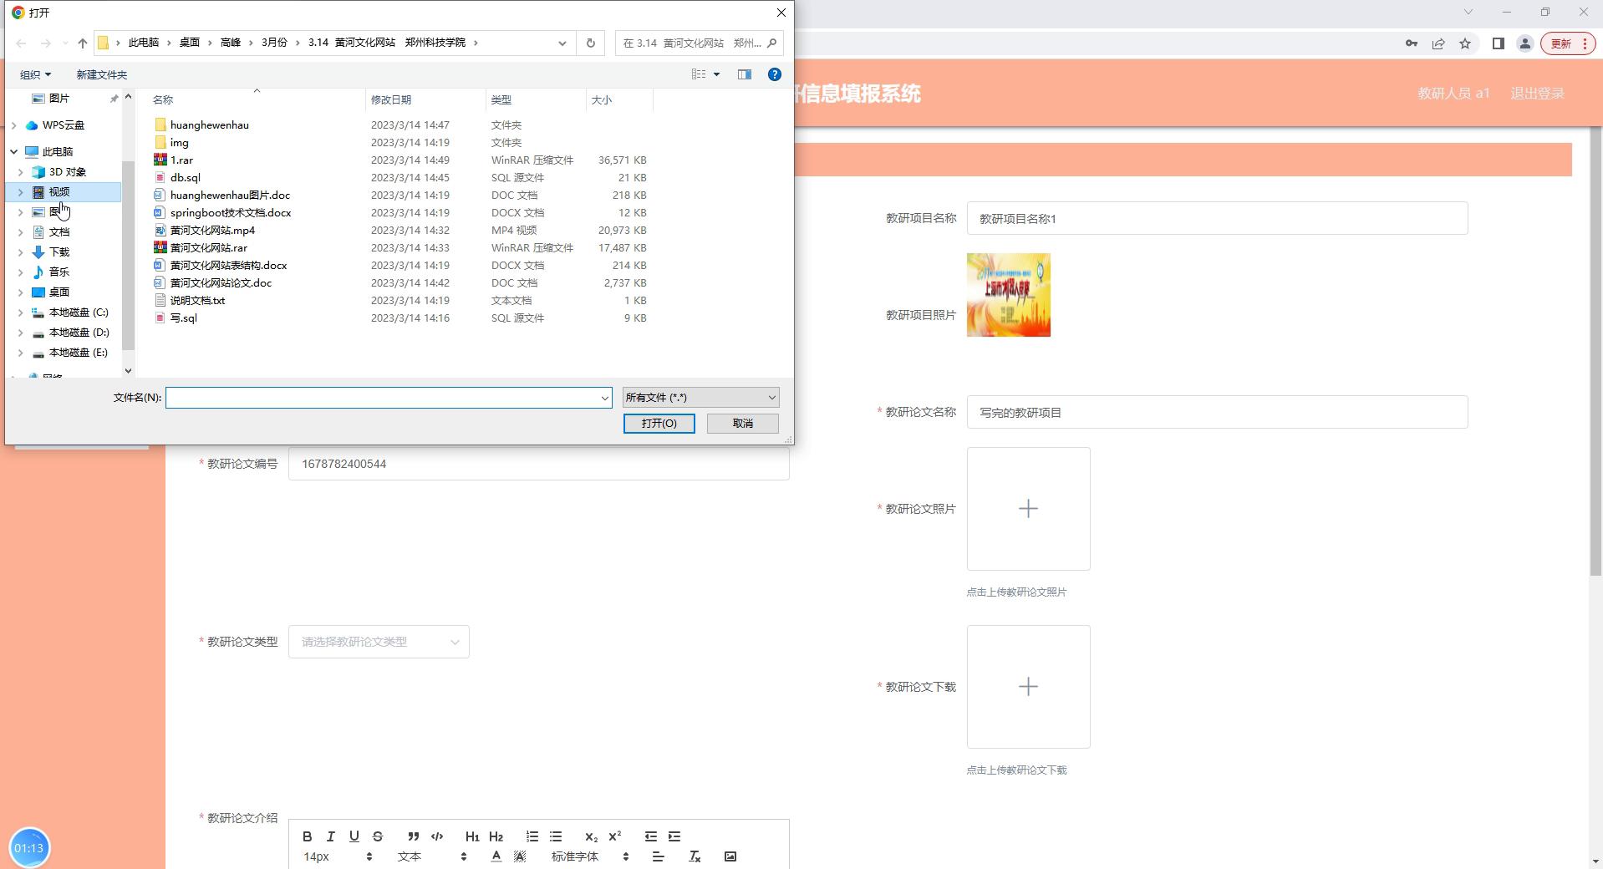Image resolution: width=1603 pixels, height=869 pixels.
Task: Click the 打开(O) button
Action: click(x=659, y=424)
